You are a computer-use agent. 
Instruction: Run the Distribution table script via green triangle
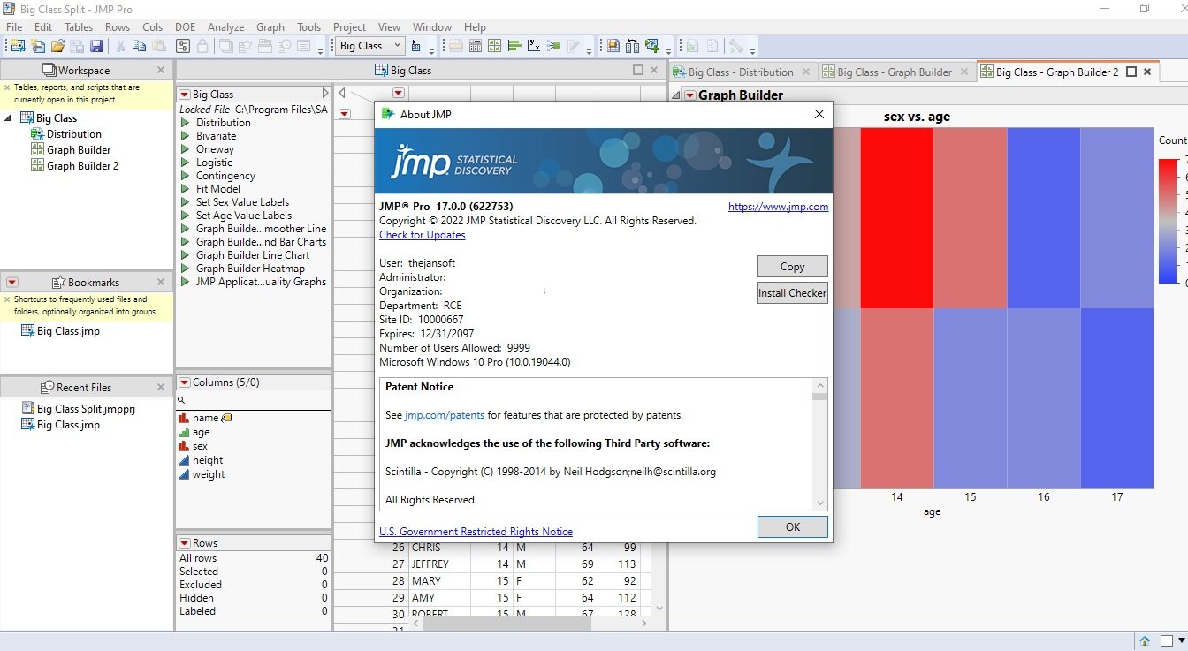pyautogui.click(x=186, y=123)
